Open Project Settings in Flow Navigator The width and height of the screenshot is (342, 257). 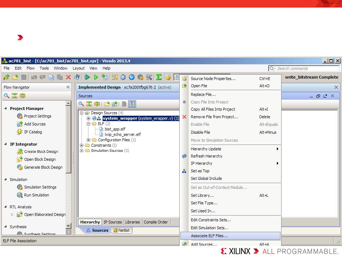tap(37, 116)
